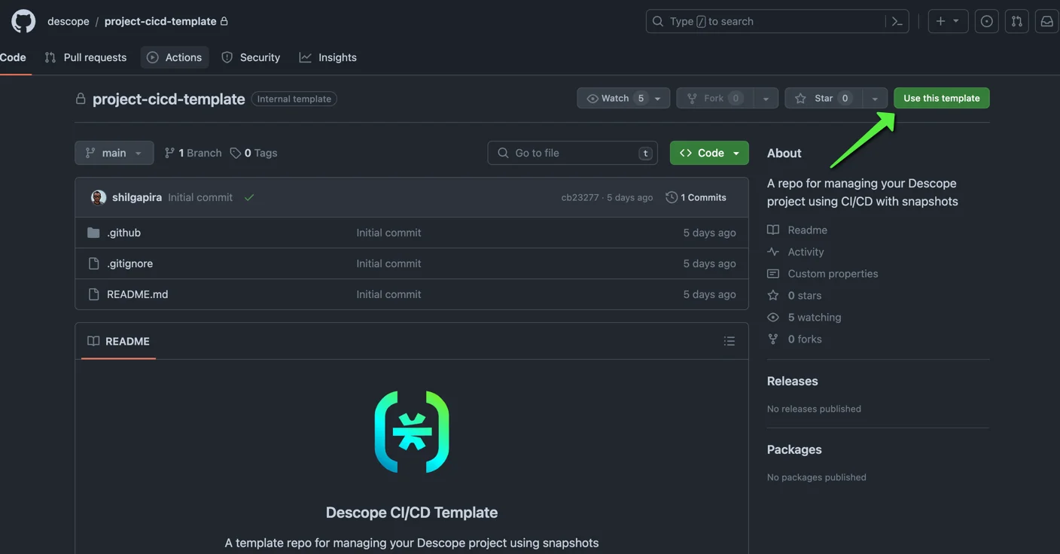Click the Go to file search field

pyautogui.click(x=572, y=152)
